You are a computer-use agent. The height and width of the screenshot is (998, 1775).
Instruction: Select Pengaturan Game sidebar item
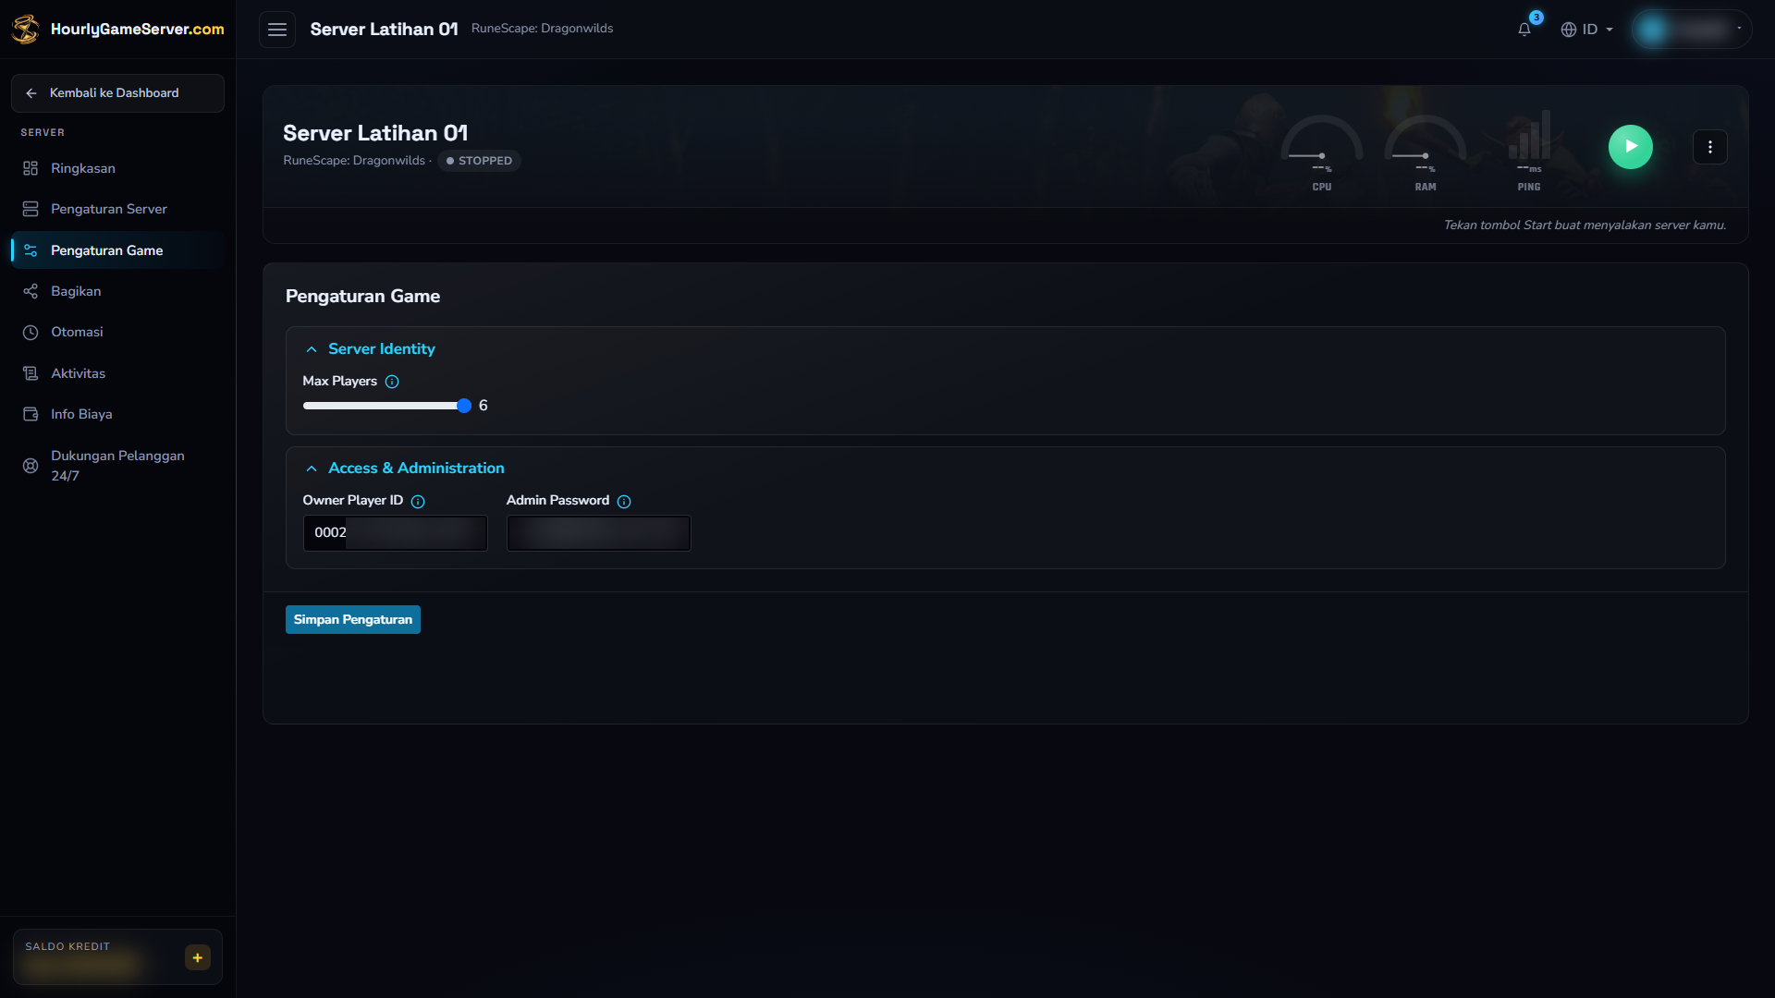[x=117, y=250]
